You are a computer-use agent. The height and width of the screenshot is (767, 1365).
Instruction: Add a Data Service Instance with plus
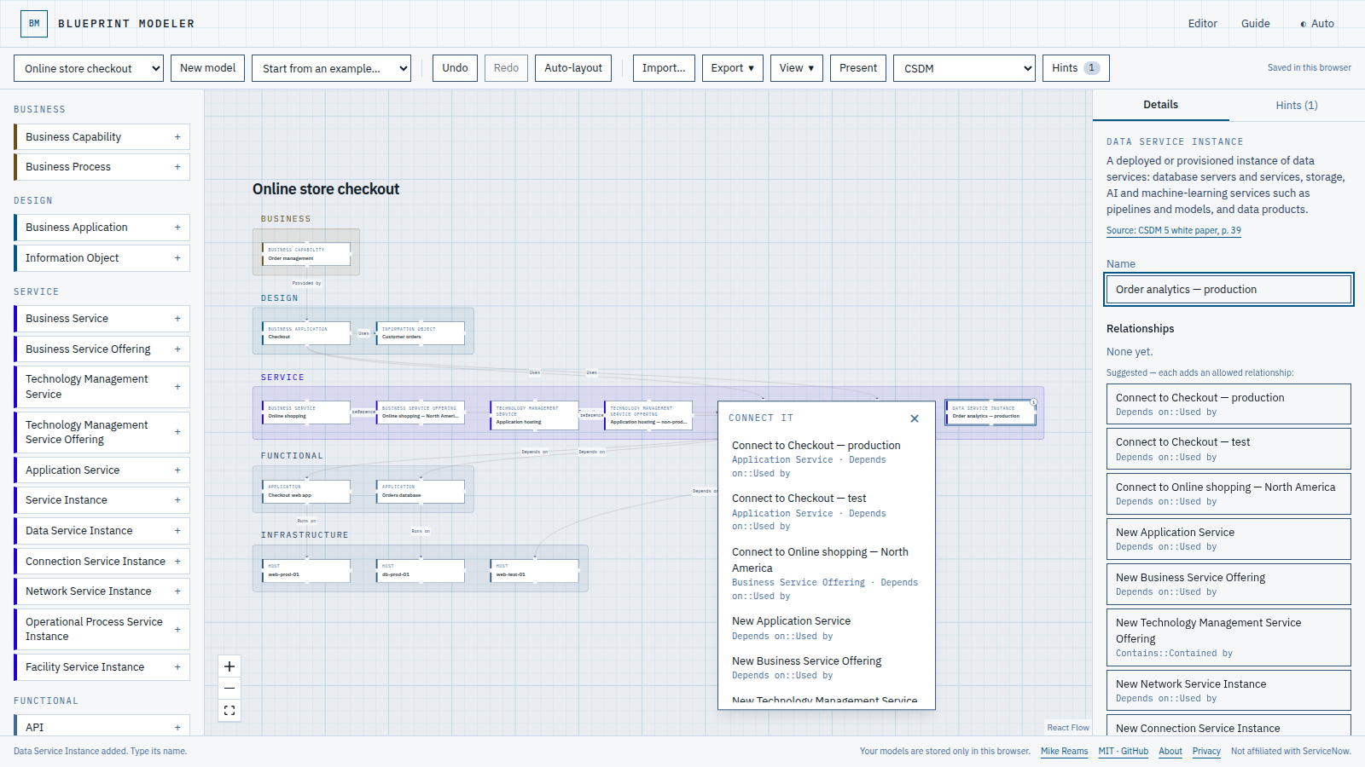[x=177, y=531]
